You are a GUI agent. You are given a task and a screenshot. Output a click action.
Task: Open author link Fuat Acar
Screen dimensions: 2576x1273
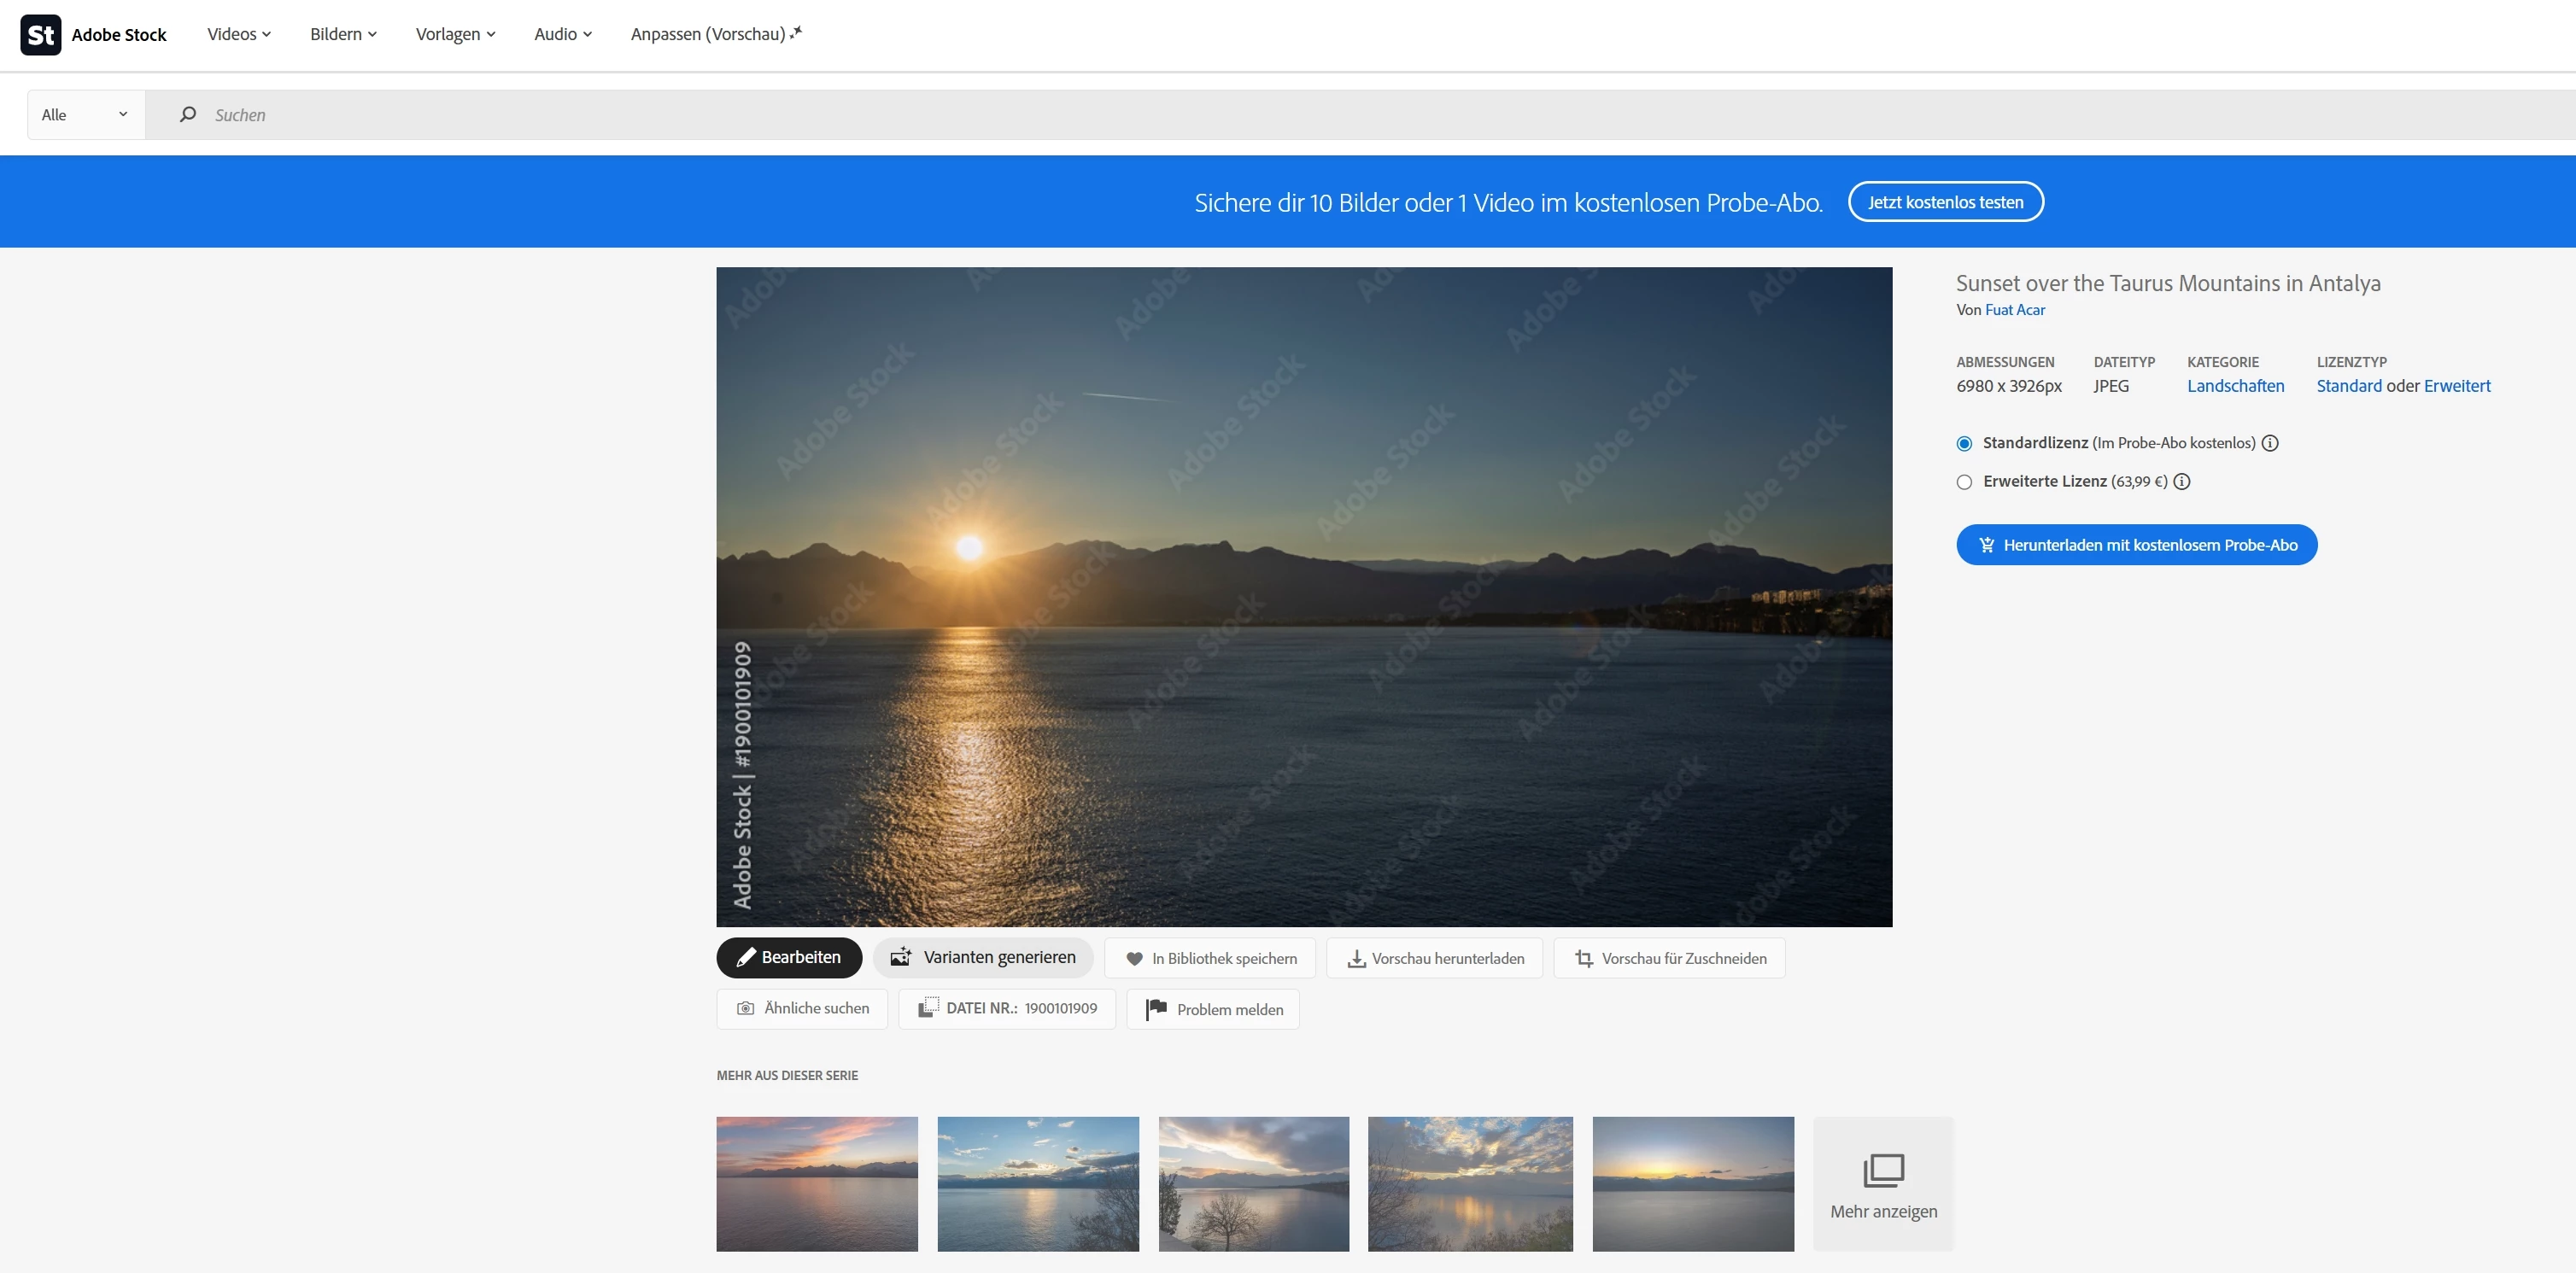2014,310
